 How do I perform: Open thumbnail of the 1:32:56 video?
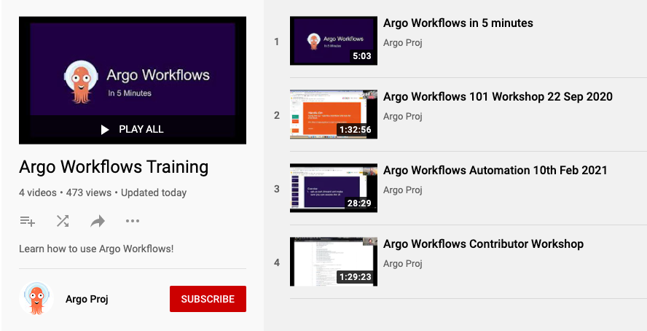click(334, 114)
